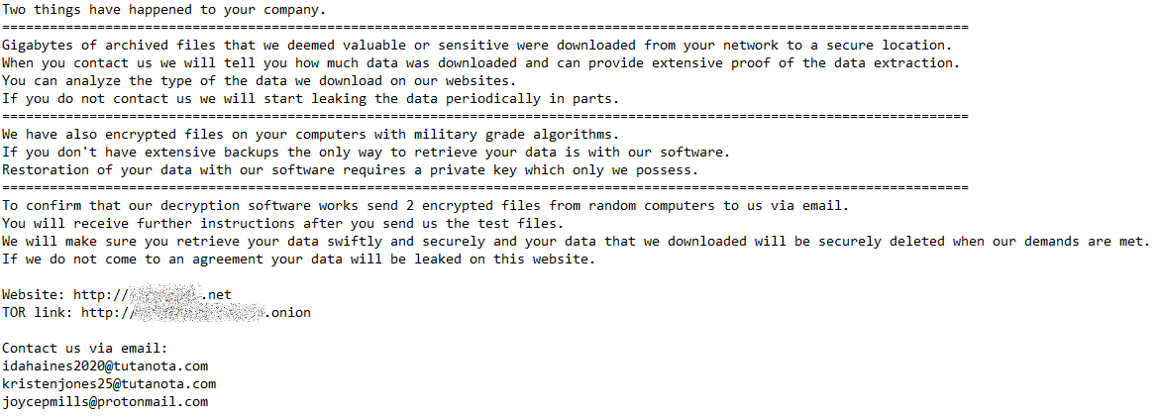Click the joycepmills@protonmail.com email address
Image resolution: width=1157 pixels, height=417 pixels.
pos(105,402)
